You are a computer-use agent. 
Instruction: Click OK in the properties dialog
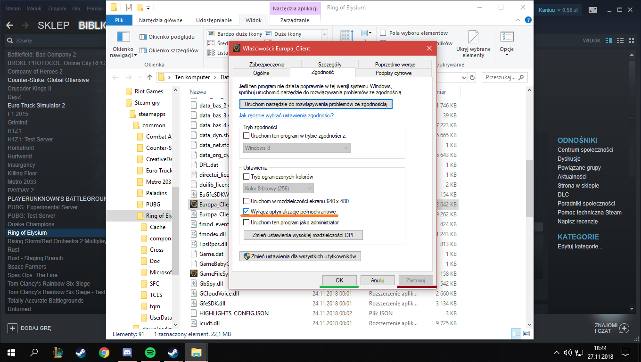pyautogui.click(x=339, y=280)
